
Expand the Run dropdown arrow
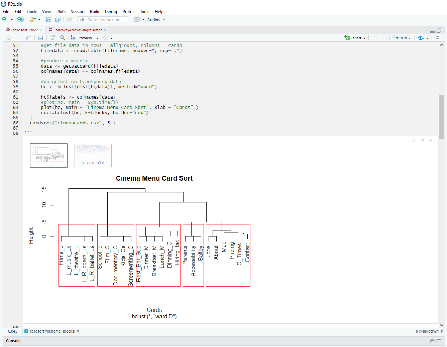click(x=410, y=38)
